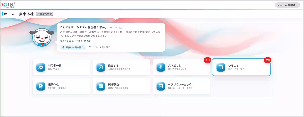Image resolution: width=304 pixels, height=117 pixels.
Task: Open the 利用者一覧 people icon
Action: [41, 67]
